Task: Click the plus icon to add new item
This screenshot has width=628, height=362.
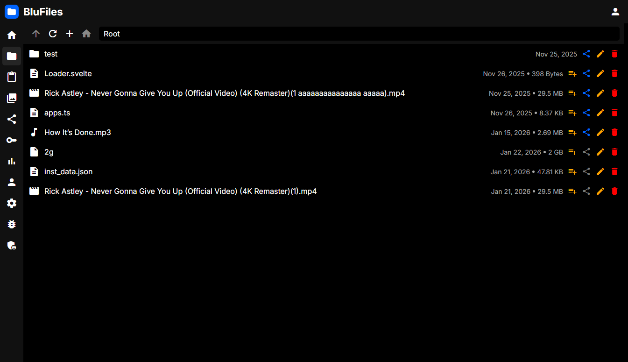Action: point(70,34)
